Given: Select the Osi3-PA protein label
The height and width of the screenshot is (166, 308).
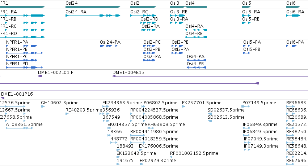Looking at the screenshot, I should pos(181,49).
